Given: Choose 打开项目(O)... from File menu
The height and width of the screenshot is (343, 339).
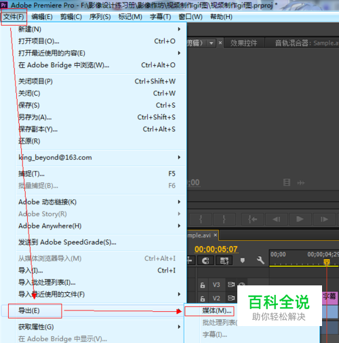Looking at the screenshot, I should 100,41.
